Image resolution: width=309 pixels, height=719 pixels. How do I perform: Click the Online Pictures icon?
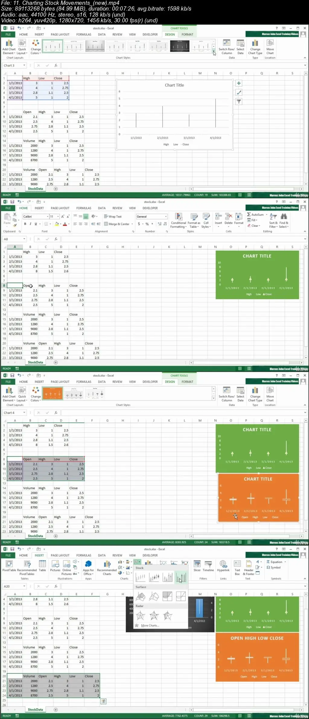click(x=67, y=564)
